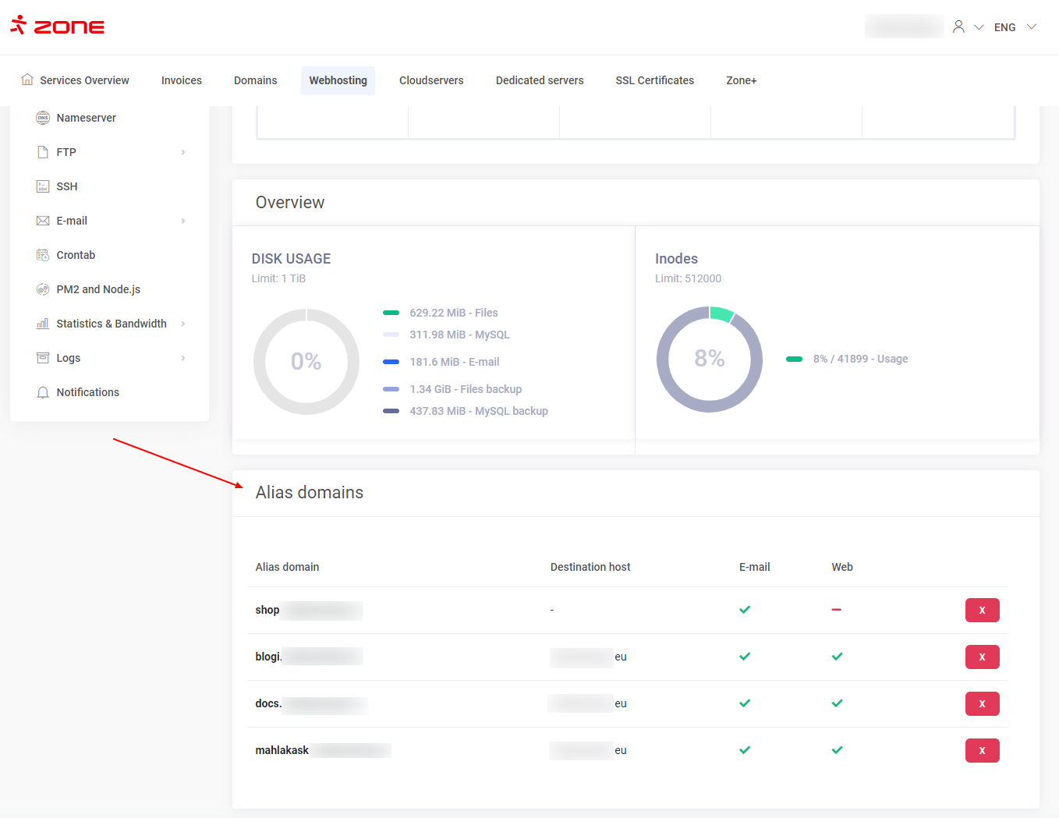Click the green Files legend swatch in Disk Usage

[391, 313]
